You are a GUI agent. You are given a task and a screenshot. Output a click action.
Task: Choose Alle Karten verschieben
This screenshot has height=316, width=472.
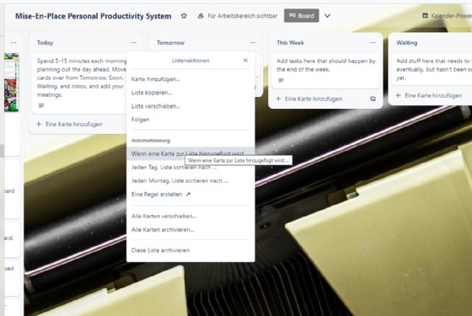pyautogui.click(x=190, y=216)
